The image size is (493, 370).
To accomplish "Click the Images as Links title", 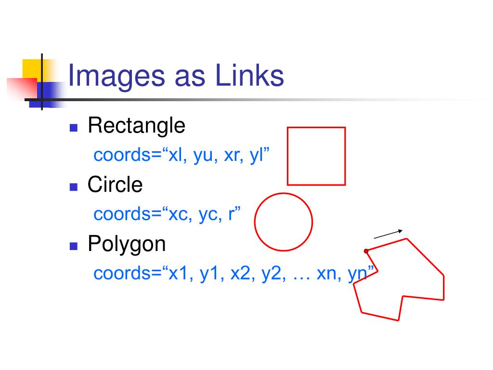I will [176, 77].
